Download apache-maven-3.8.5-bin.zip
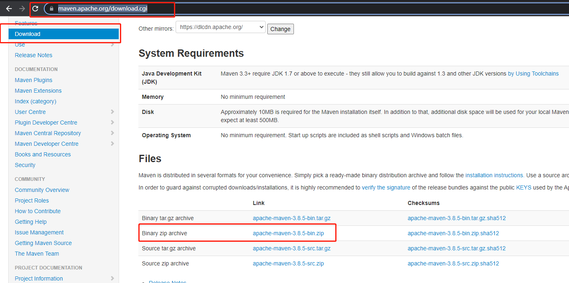The height and width of the screenshot is (283, 569). click(288, 233)
